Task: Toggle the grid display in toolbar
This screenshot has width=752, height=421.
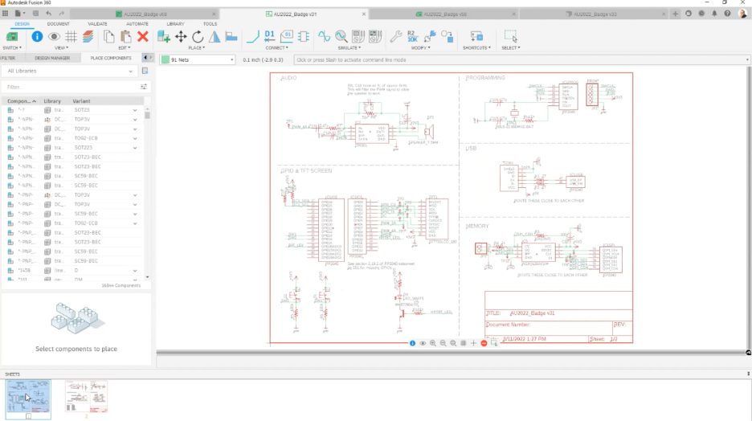Action: [x=72, y=36]
